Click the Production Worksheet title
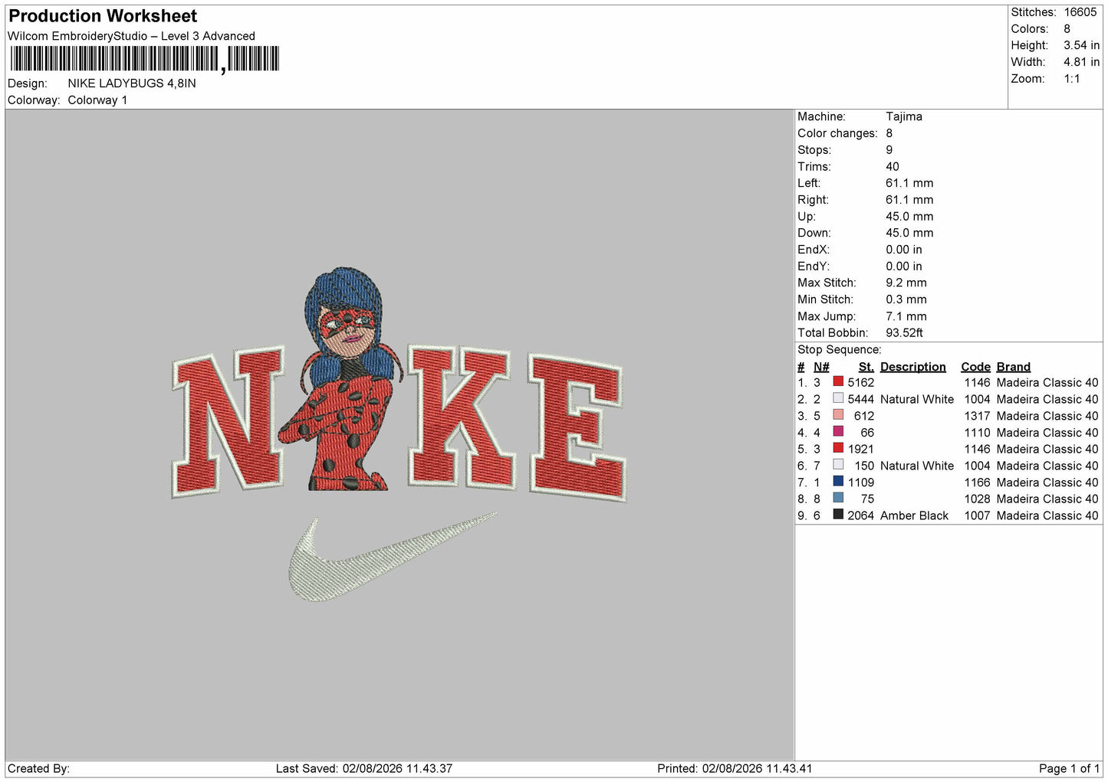 tap(103, 16)
